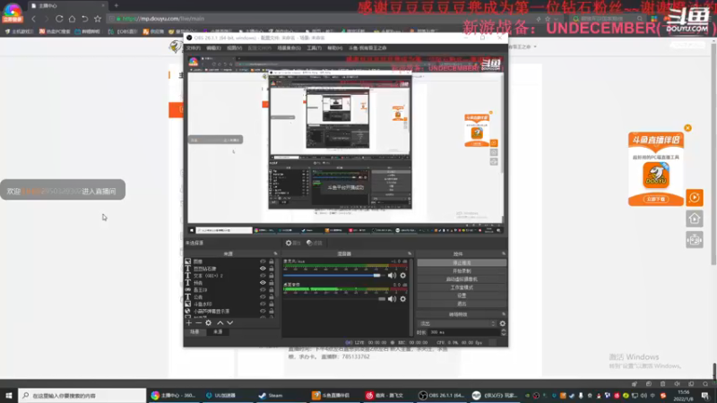Toggle lock on 斗鱼水印 source
717x403 pixels.
272,304
